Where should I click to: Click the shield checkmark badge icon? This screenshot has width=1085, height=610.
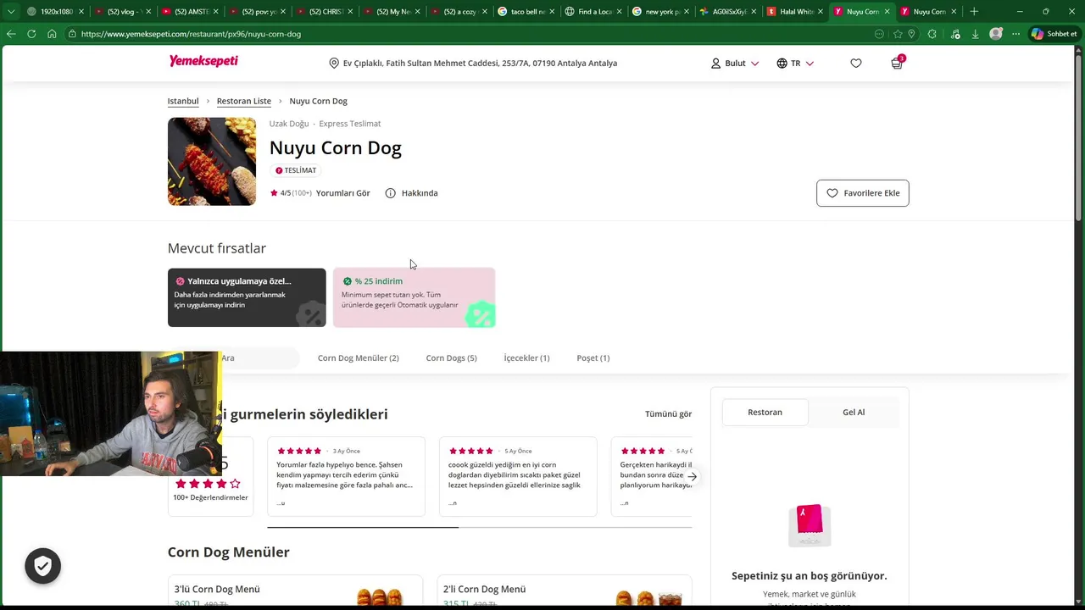point(43,566)
